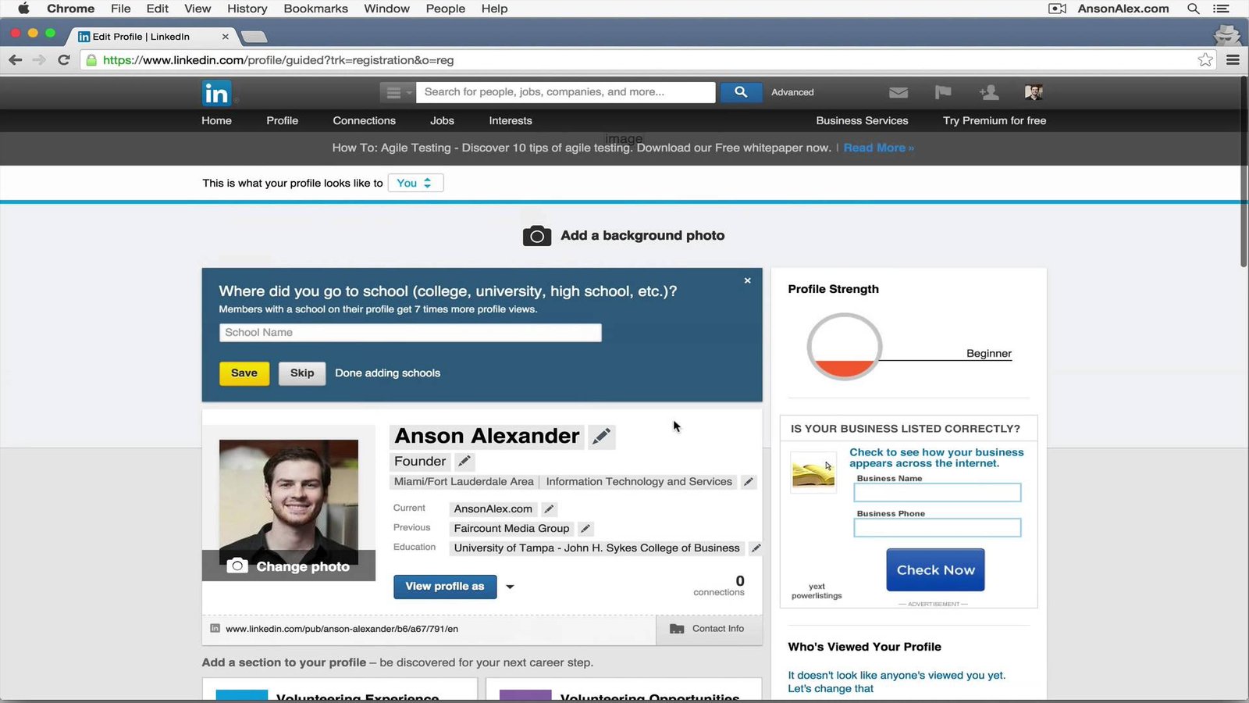This screenshot has height=703, width=1249.
Task: Edit location and industry pencil icon
Action: click(x=748, y=482)
